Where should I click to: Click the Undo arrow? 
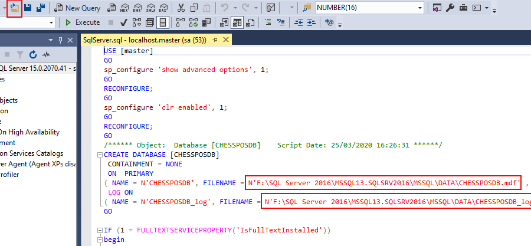(225, 8)
